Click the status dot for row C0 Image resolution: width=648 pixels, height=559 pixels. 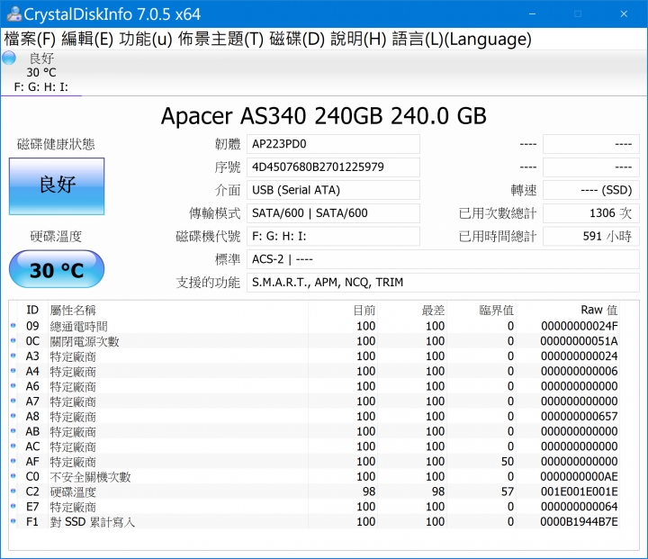point(13,476)
